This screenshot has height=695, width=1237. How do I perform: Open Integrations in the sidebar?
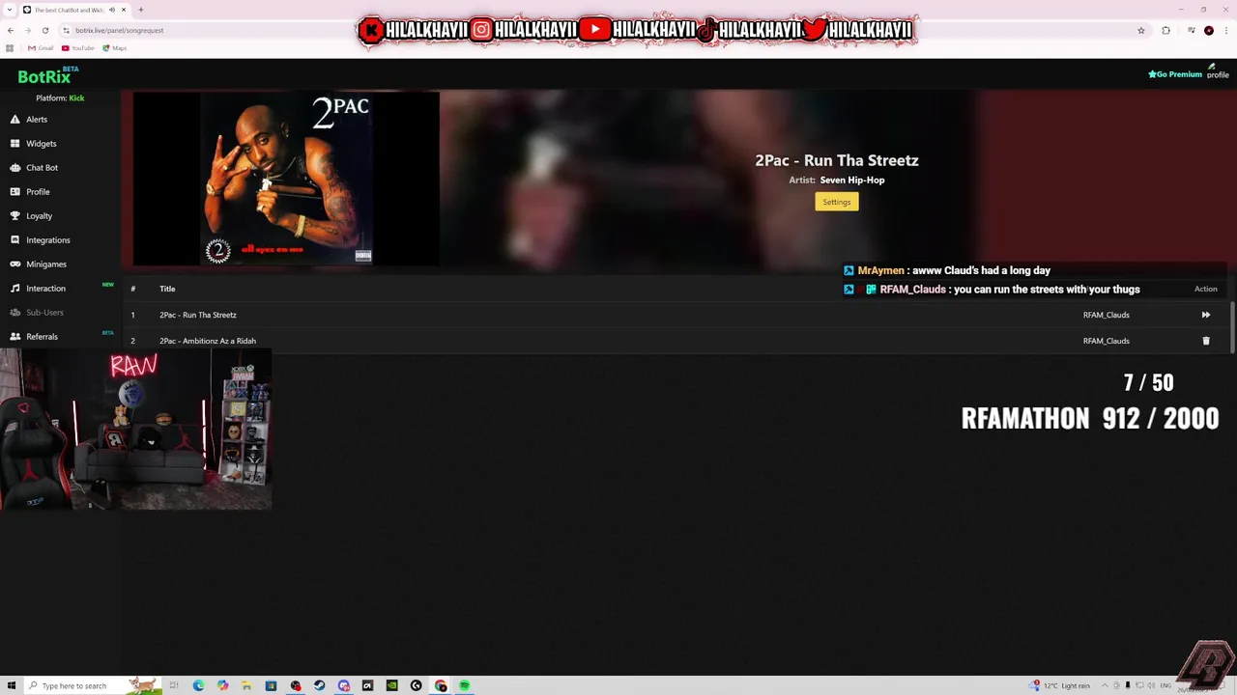[40, 240]
